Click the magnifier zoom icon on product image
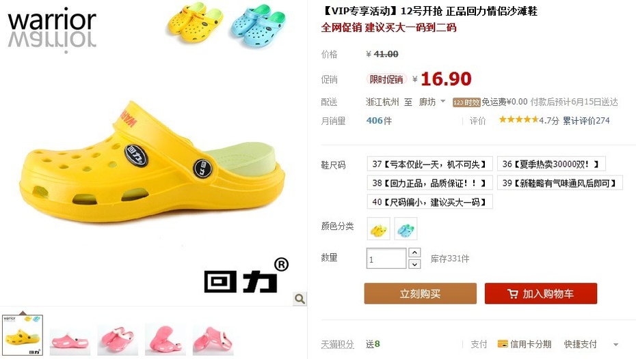Viewport: 636px width, 359px height. (300, 299)
